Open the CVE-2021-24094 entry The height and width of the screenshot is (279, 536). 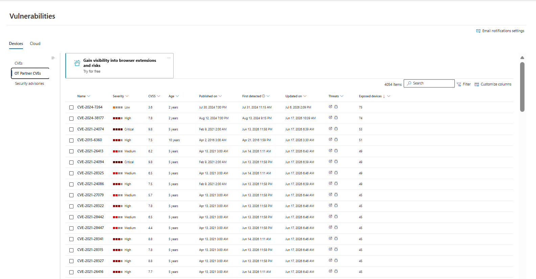90,162
